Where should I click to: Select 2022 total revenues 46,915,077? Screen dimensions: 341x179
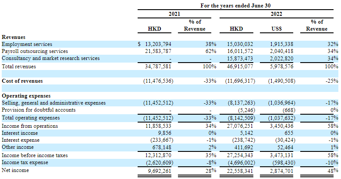(x=240, y=67)
